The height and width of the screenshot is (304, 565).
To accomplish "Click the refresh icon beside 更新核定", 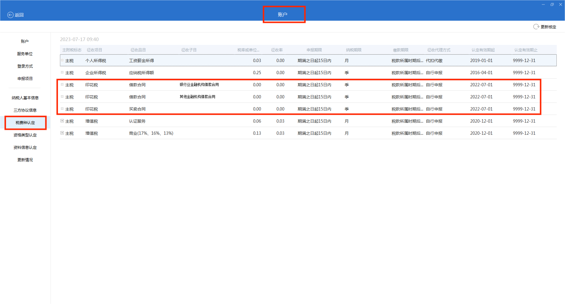I will pyautogui.click(x=536, y=27).
